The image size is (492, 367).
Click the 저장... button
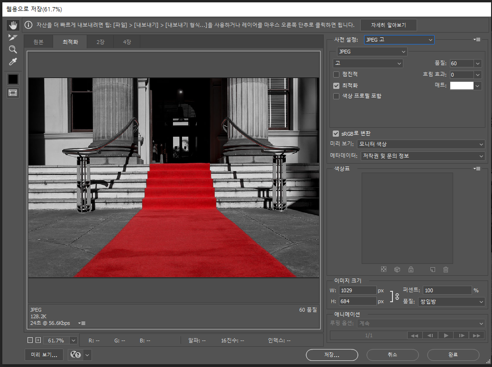pos(332,355)
